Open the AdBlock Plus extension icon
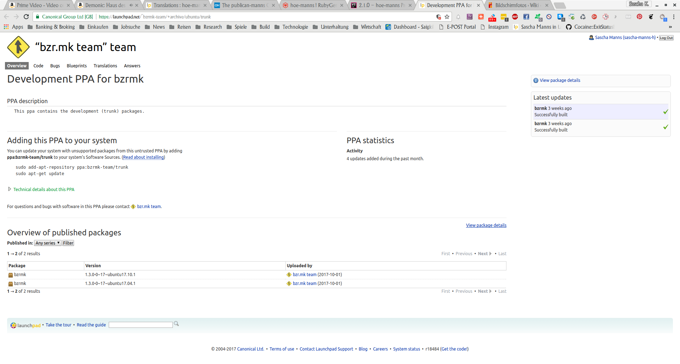Viewport: 680px width, 364px height. (x=515, y=17)
